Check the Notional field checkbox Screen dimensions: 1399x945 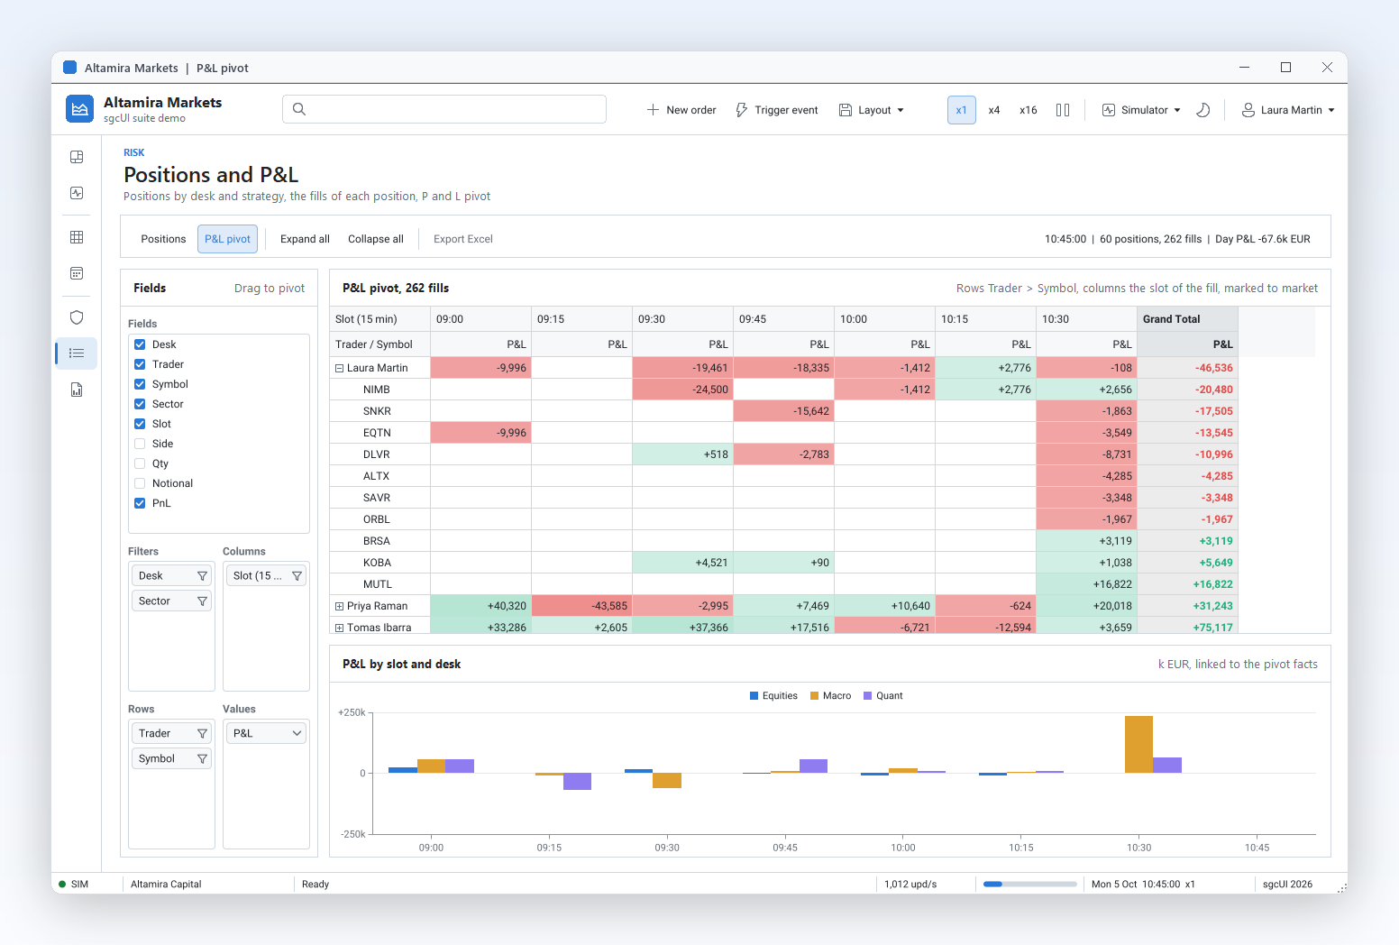tap(140, 483)
